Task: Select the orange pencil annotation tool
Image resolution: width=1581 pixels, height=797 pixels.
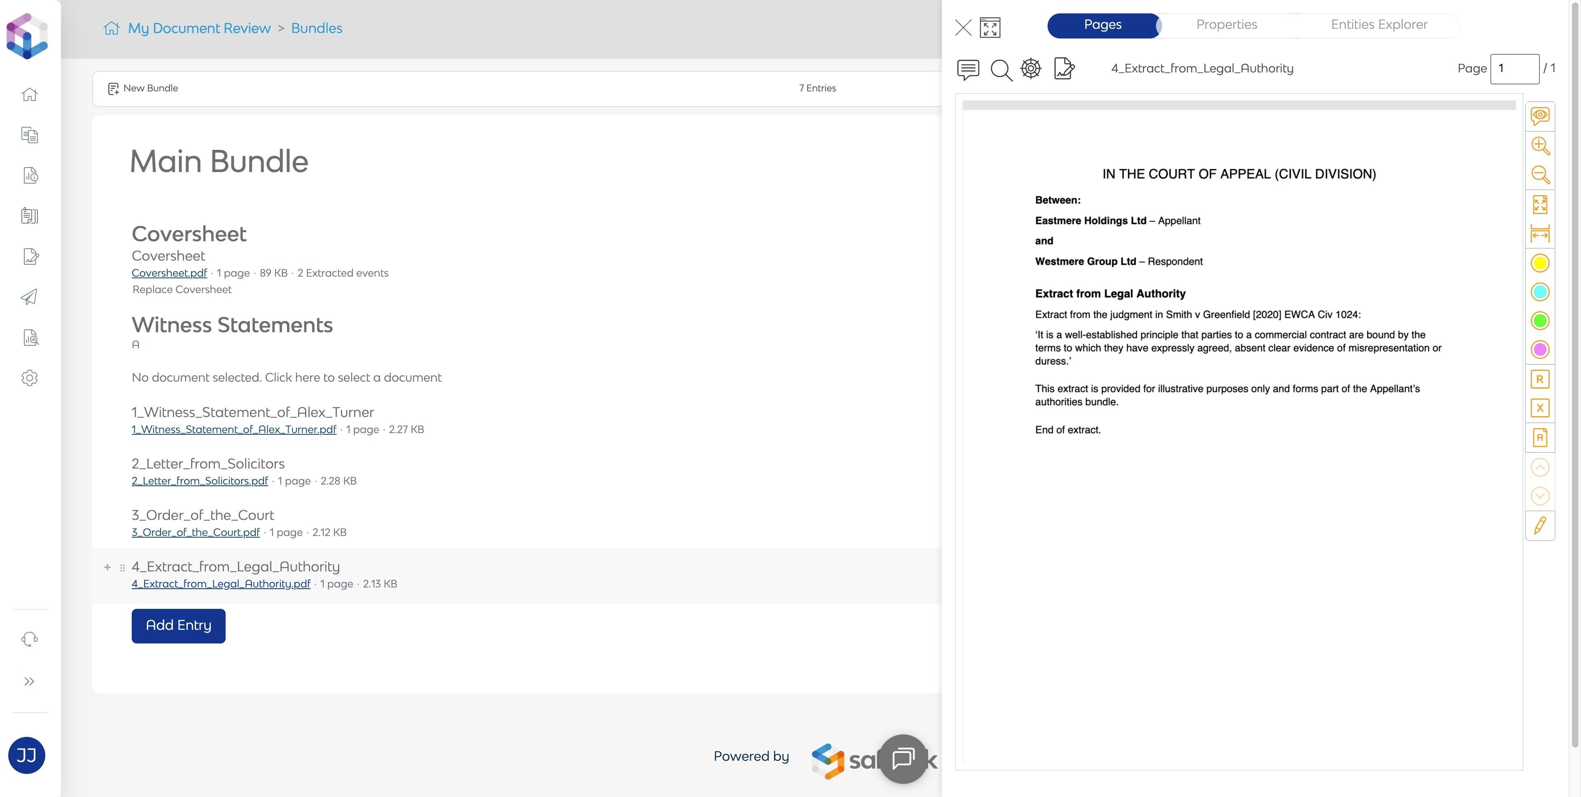Action: (1540, 526)
